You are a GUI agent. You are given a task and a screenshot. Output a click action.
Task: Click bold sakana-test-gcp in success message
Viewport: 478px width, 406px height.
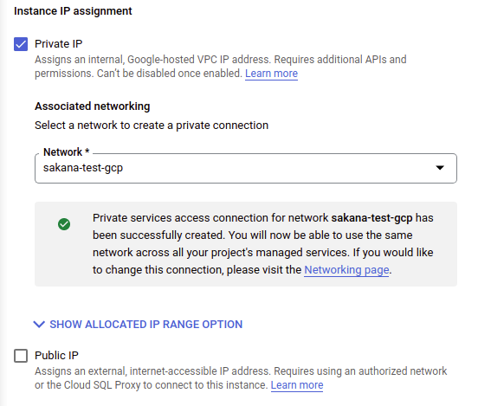[x=371, y=218]
